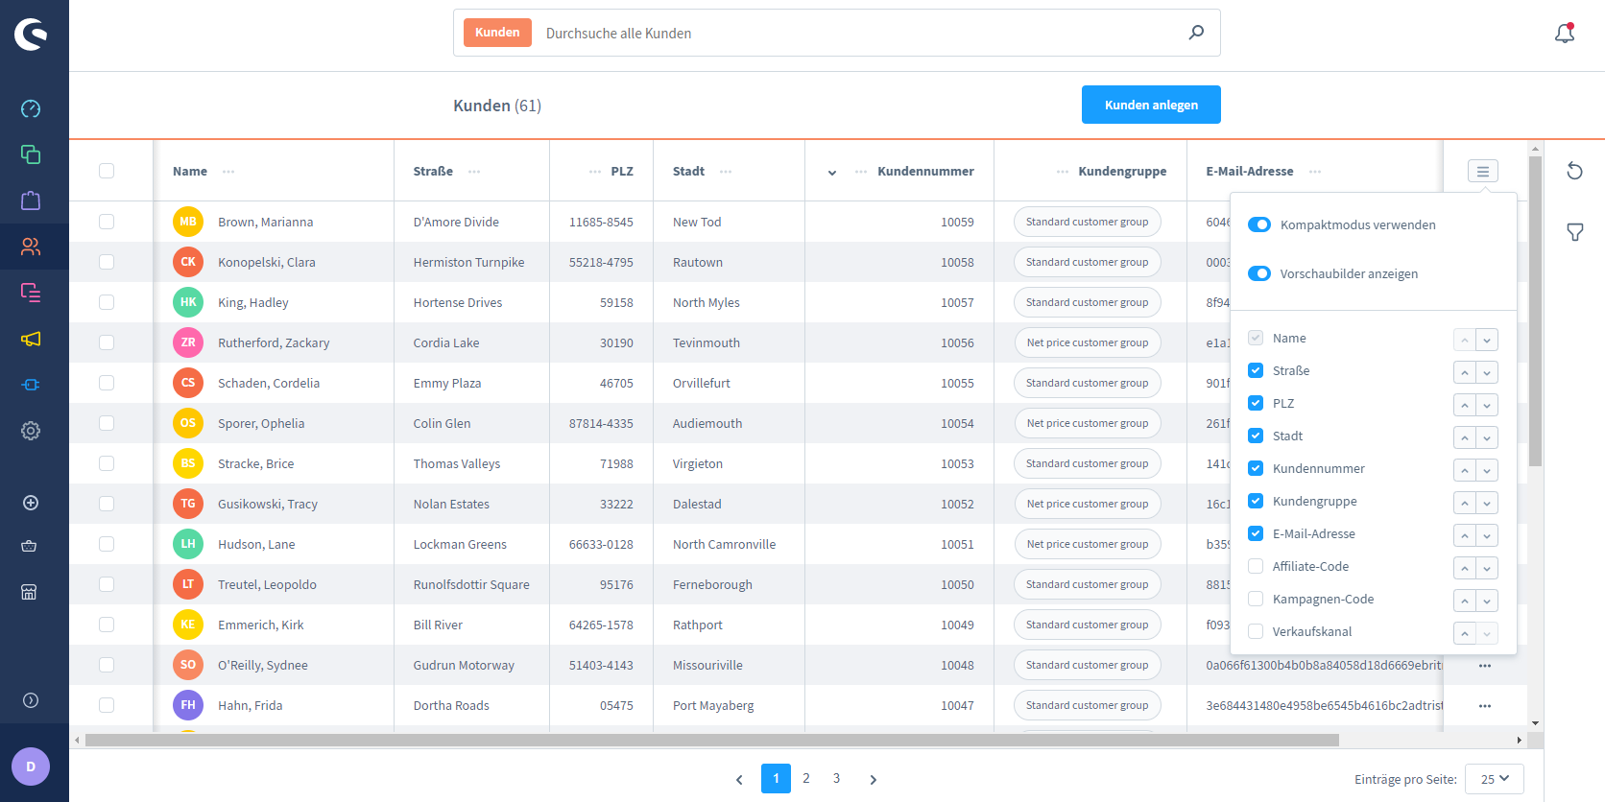Uncheck the Straße column checkbox
This screenshot has width=1605, height=802.
1256,370
